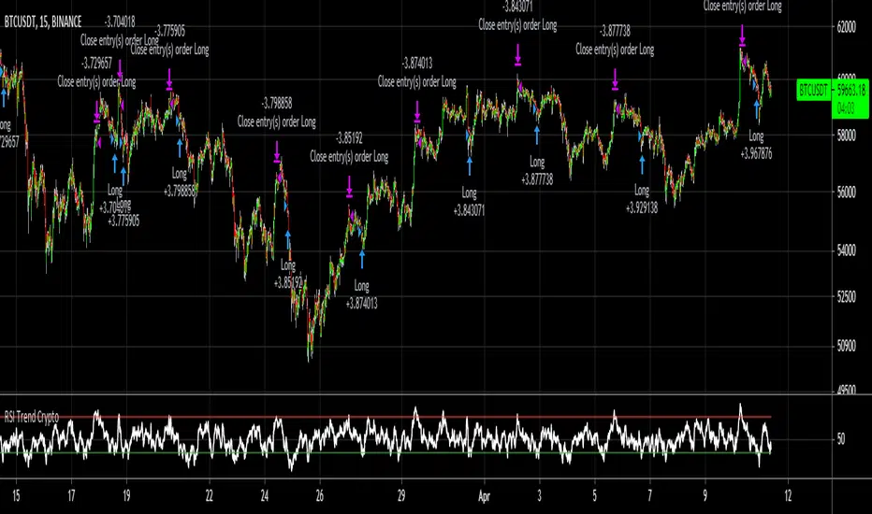This screenshot has height=514, width=872.
Task: Click date label 19 on time axis
Action: click(126, 495)
